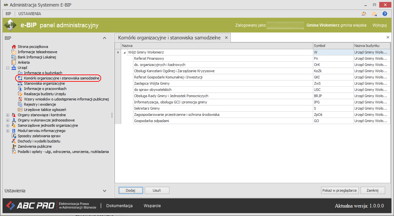Click the BRJP symbol cell
This screenshot has width=394, height=216.
point(333,96)
